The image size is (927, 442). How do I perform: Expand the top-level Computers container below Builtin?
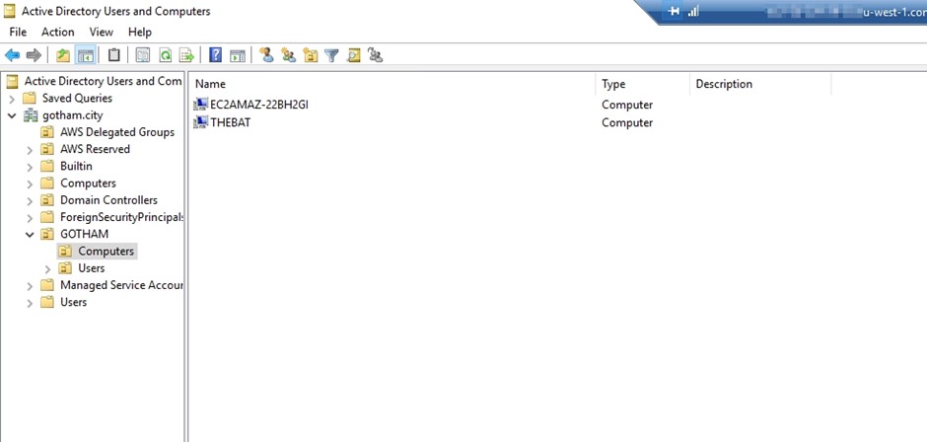[31, 184]
